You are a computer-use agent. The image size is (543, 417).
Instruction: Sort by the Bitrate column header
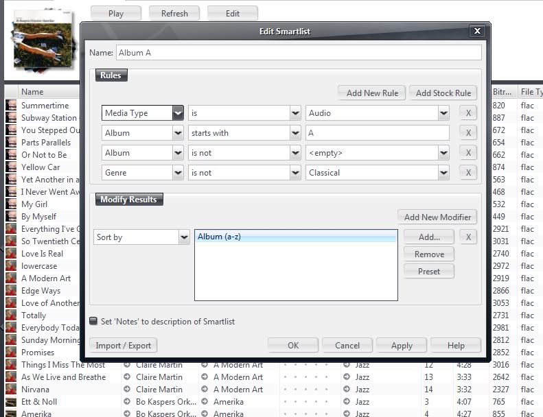point(503,92)
